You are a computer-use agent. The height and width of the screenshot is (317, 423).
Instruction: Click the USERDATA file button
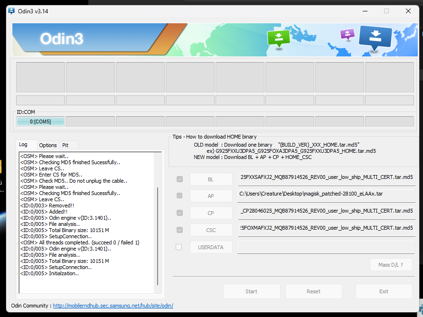tap(211, 247)
